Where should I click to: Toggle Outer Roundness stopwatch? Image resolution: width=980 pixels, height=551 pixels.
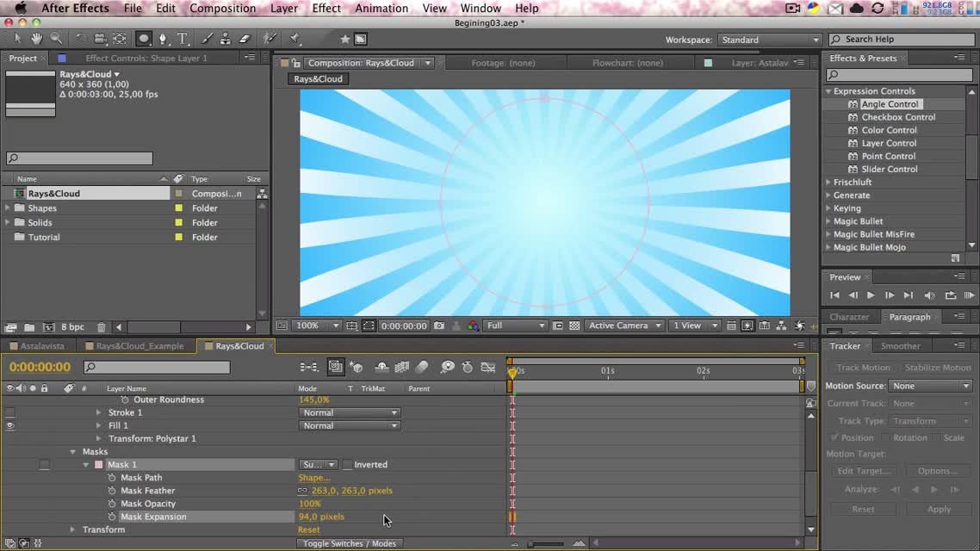[x=124, y=399]
